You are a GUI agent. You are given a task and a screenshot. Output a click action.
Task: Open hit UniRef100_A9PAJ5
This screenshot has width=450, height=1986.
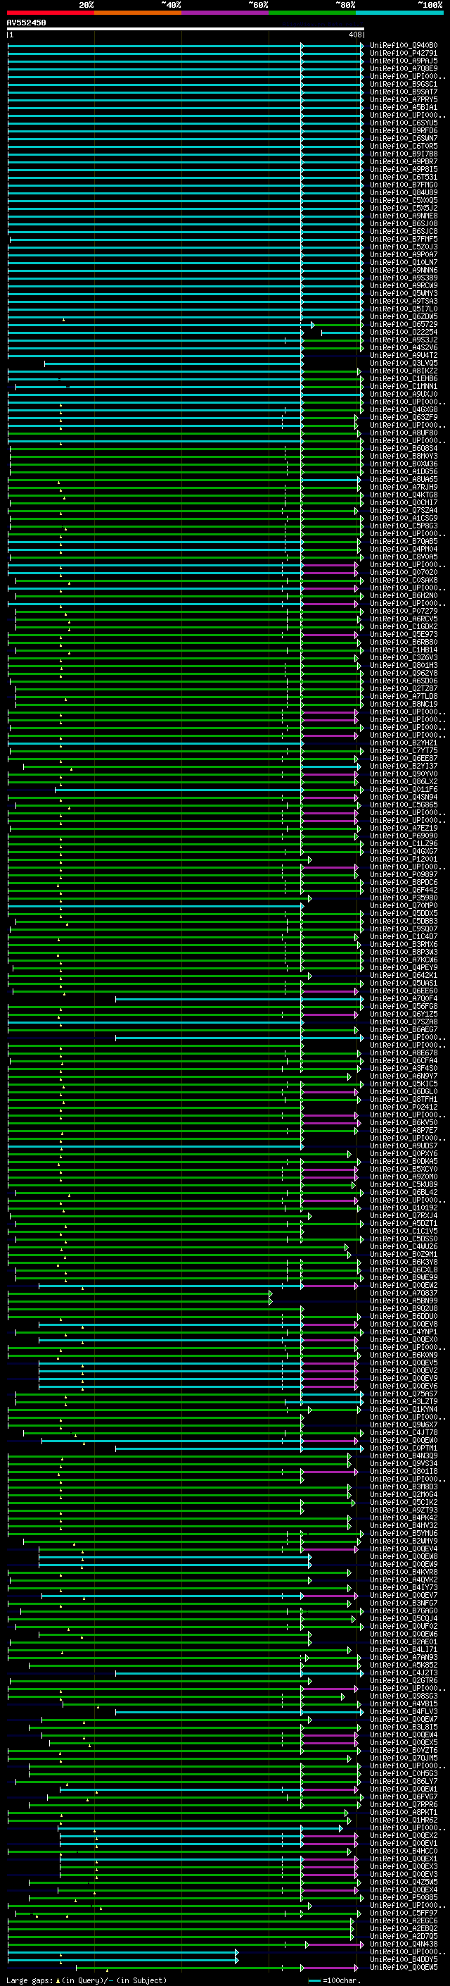404,61
